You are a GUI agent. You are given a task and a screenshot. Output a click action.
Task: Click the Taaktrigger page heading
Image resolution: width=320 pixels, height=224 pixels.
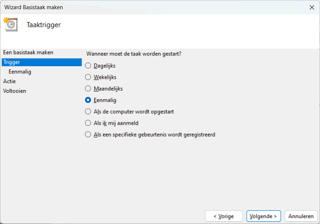point(44,25)
